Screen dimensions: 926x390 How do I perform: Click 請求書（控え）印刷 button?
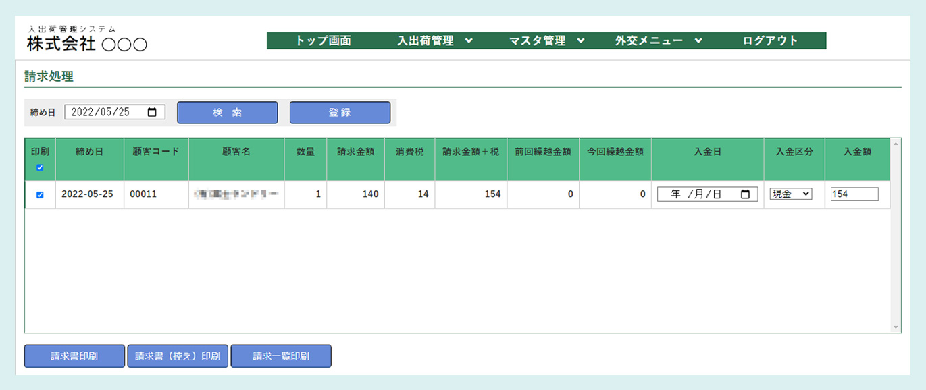pyautogui.click(x=178, y=356)
